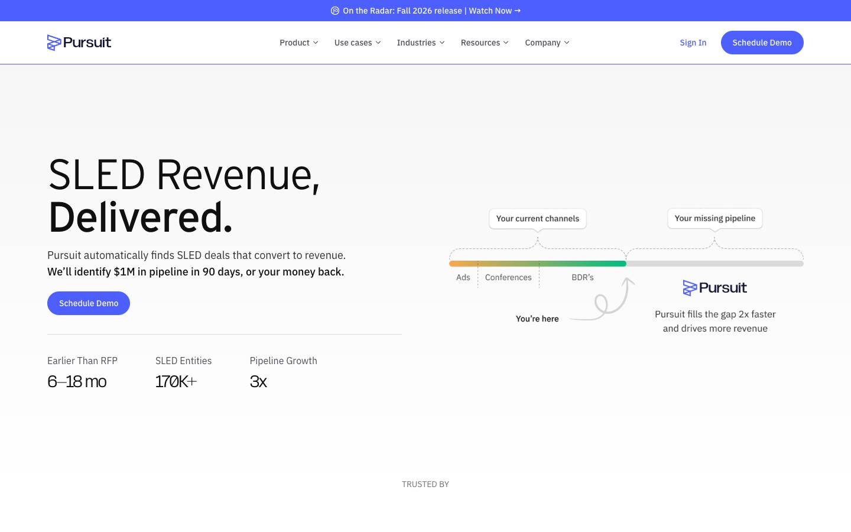Open the Use cases menu

pos(358,43)
